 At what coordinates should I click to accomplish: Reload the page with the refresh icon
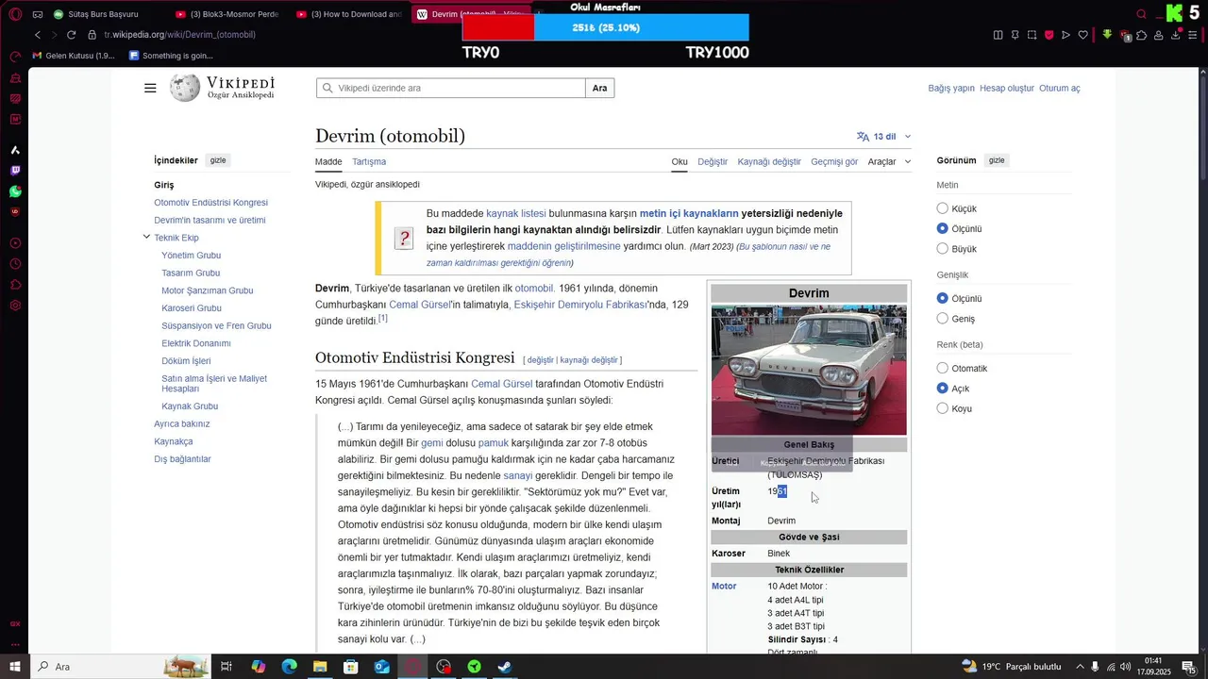(x=71, y=35)
